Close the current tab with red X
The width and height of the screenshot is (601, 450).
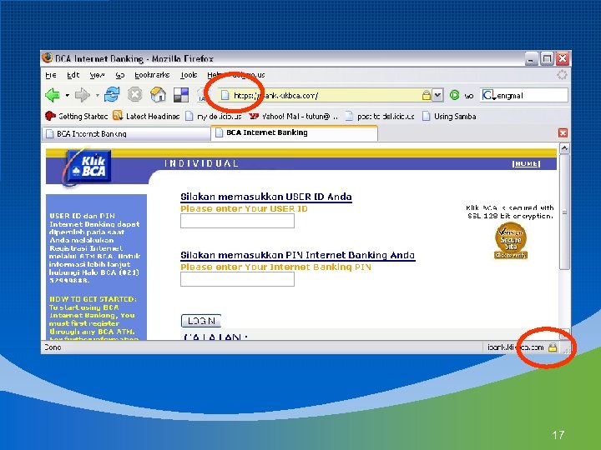(x=563, y=132)
